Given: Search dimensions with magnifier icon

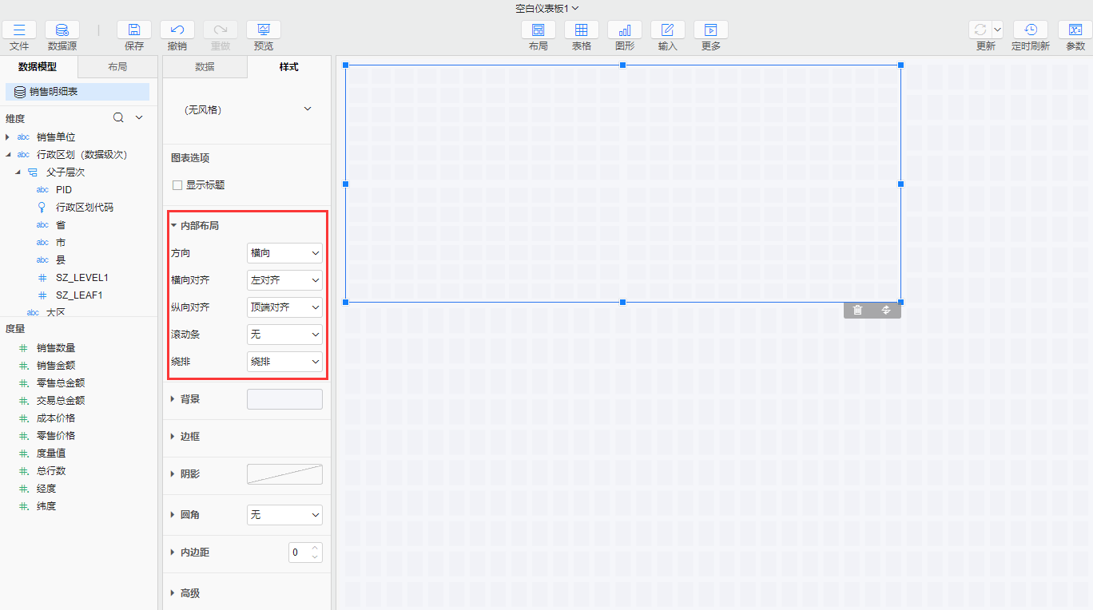Looking at the screenshot, I should 118,118.
